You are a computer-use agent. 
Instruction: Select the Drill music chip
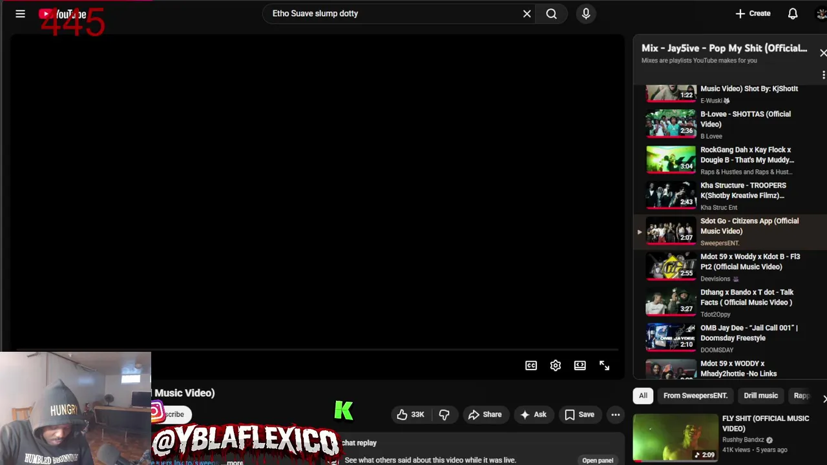760,396
